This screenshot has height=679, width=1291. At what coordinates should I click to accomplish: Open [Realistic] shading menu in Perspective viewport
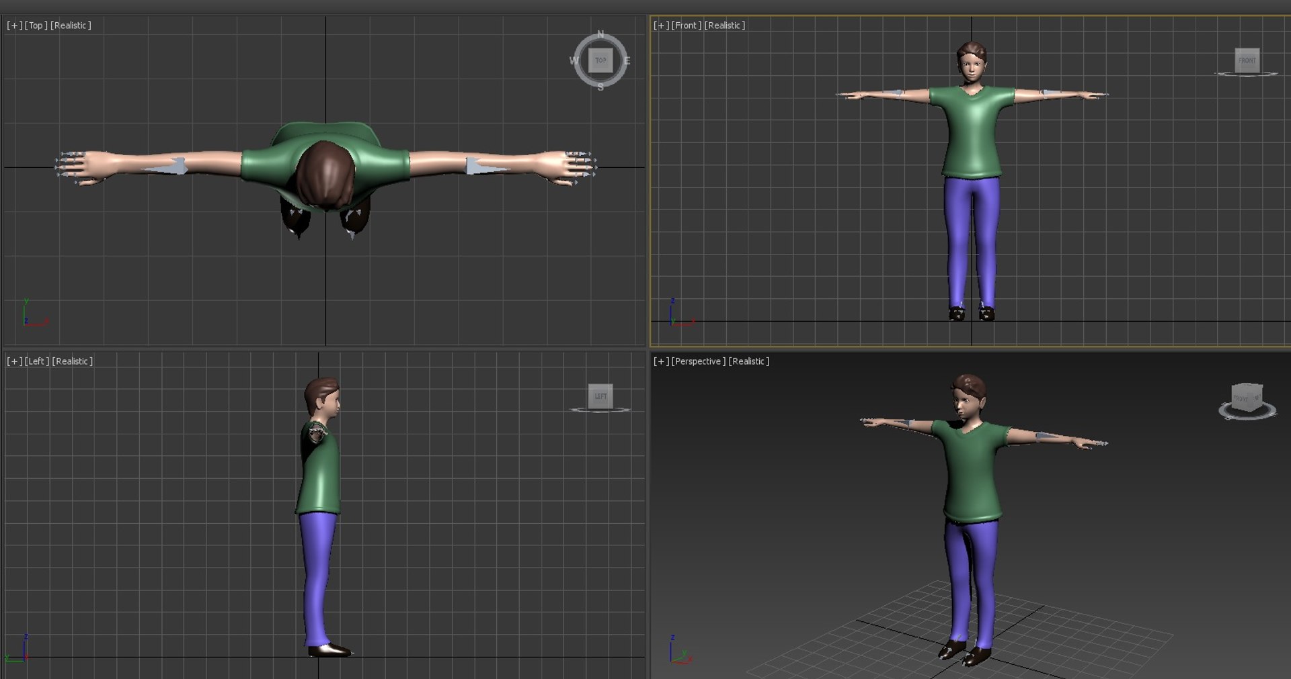pyautogui.click(x=749, y=361)
